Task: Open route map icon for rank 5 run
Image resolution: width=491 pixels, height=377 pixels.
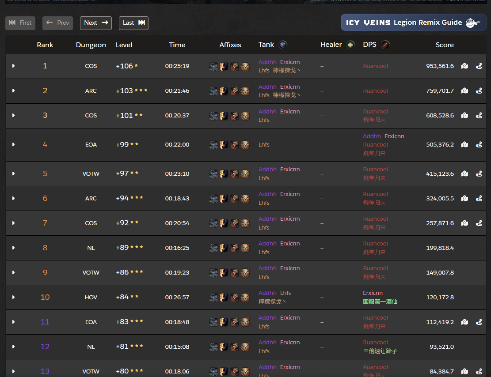Action: [x=464, y=173]
